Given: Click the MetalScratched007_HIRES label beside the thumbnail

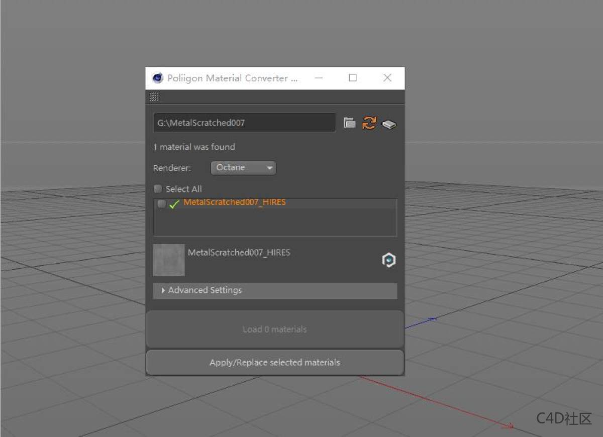Looking at the screenshot, I should (x=239, y=253).
